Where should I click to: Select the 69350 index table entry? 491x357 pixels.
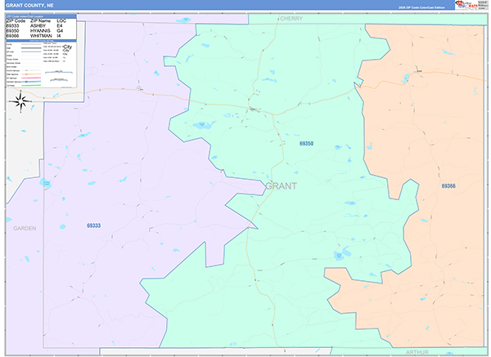coord(12,31)
